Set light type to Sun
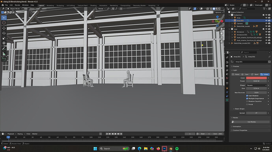 click(x=245, y=74)
